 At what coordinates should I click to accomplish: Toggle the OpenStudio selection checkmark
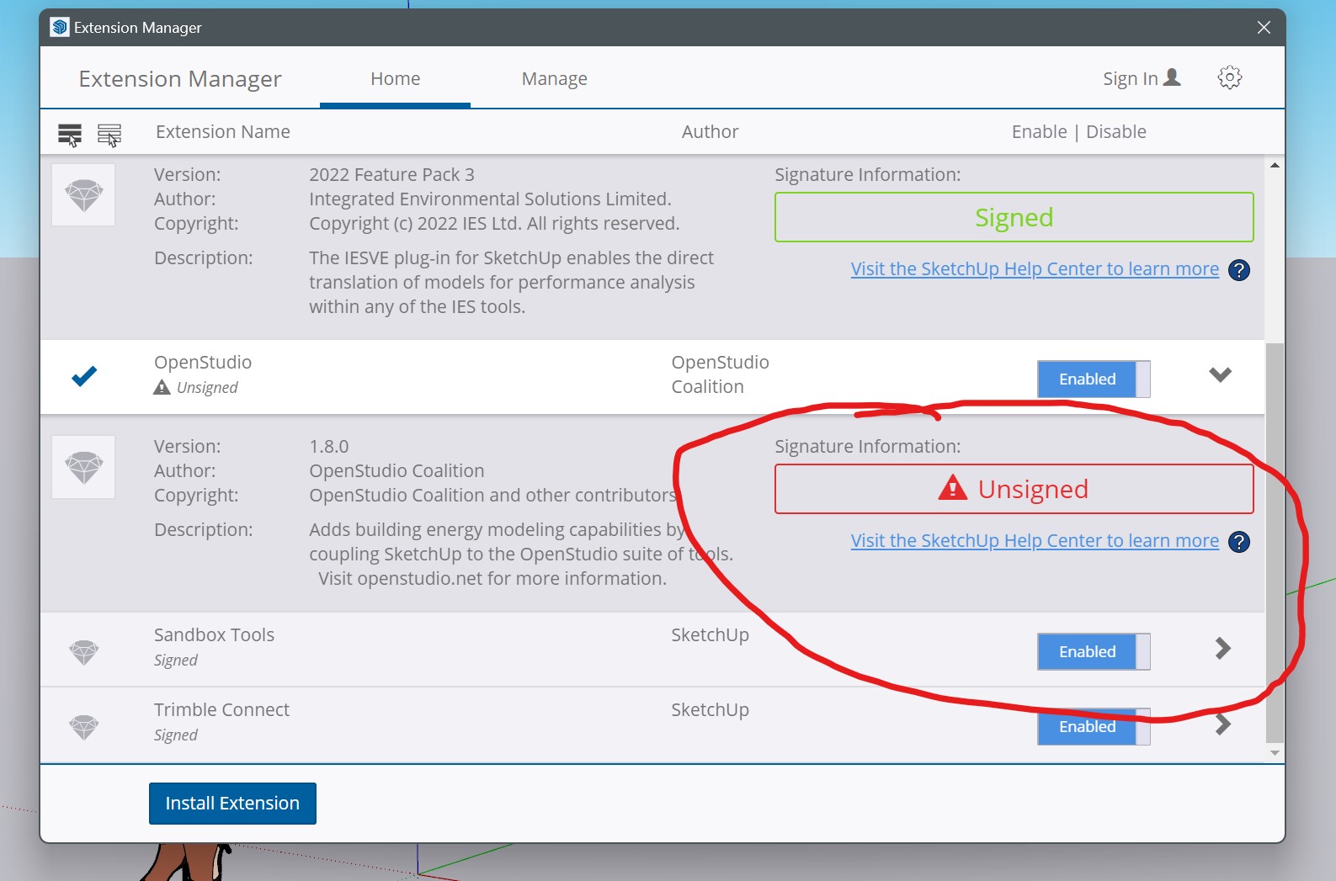(83, 376)
